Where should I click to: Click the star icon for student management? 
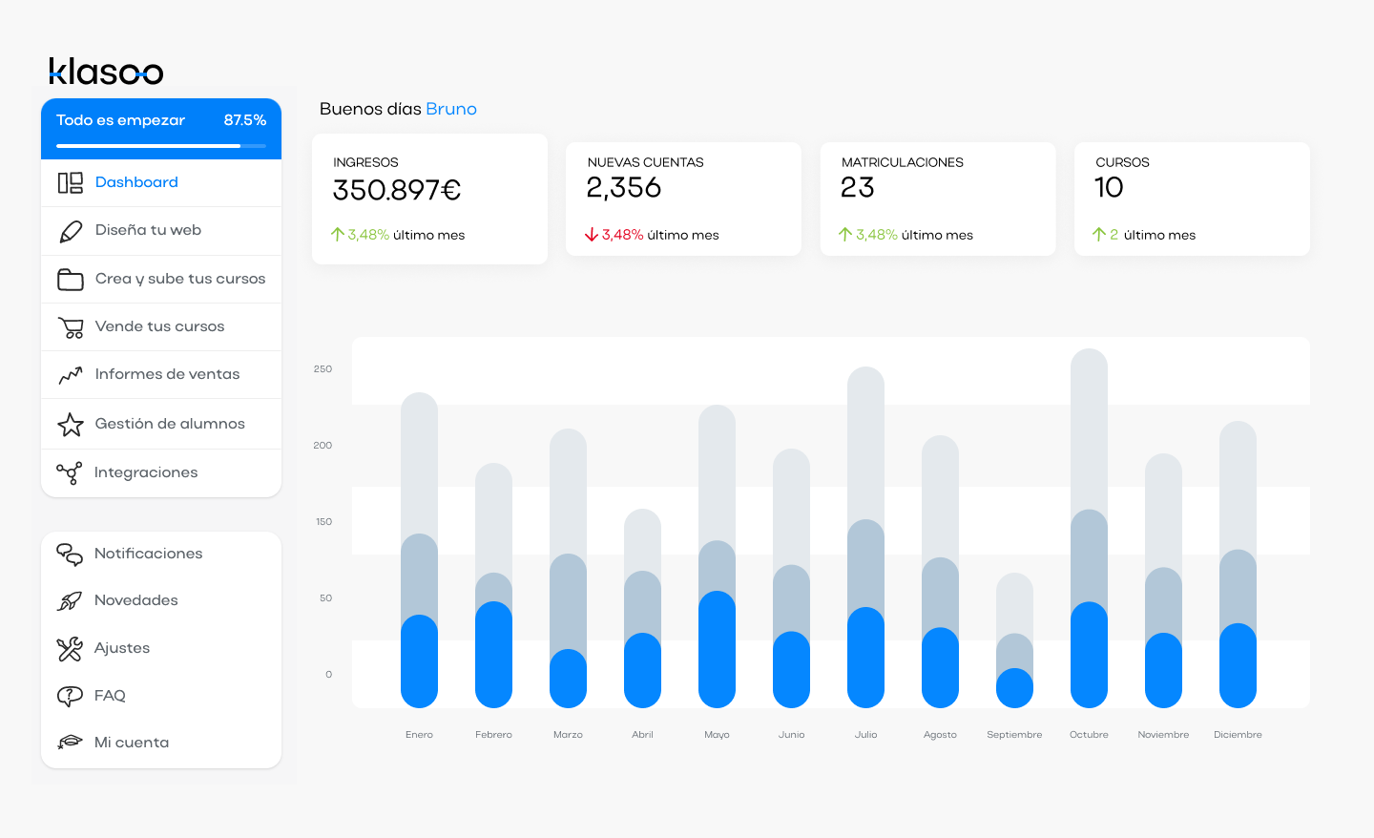tap(71, 425)
